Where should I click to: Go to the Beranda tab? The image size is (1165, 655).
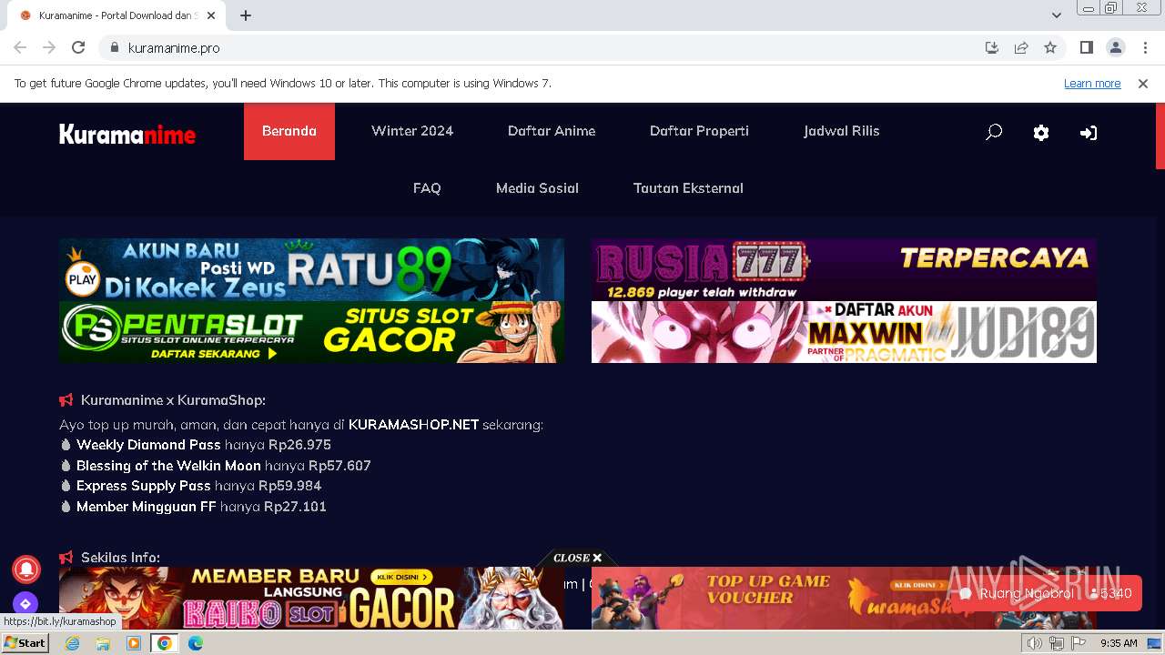point(289,131)
